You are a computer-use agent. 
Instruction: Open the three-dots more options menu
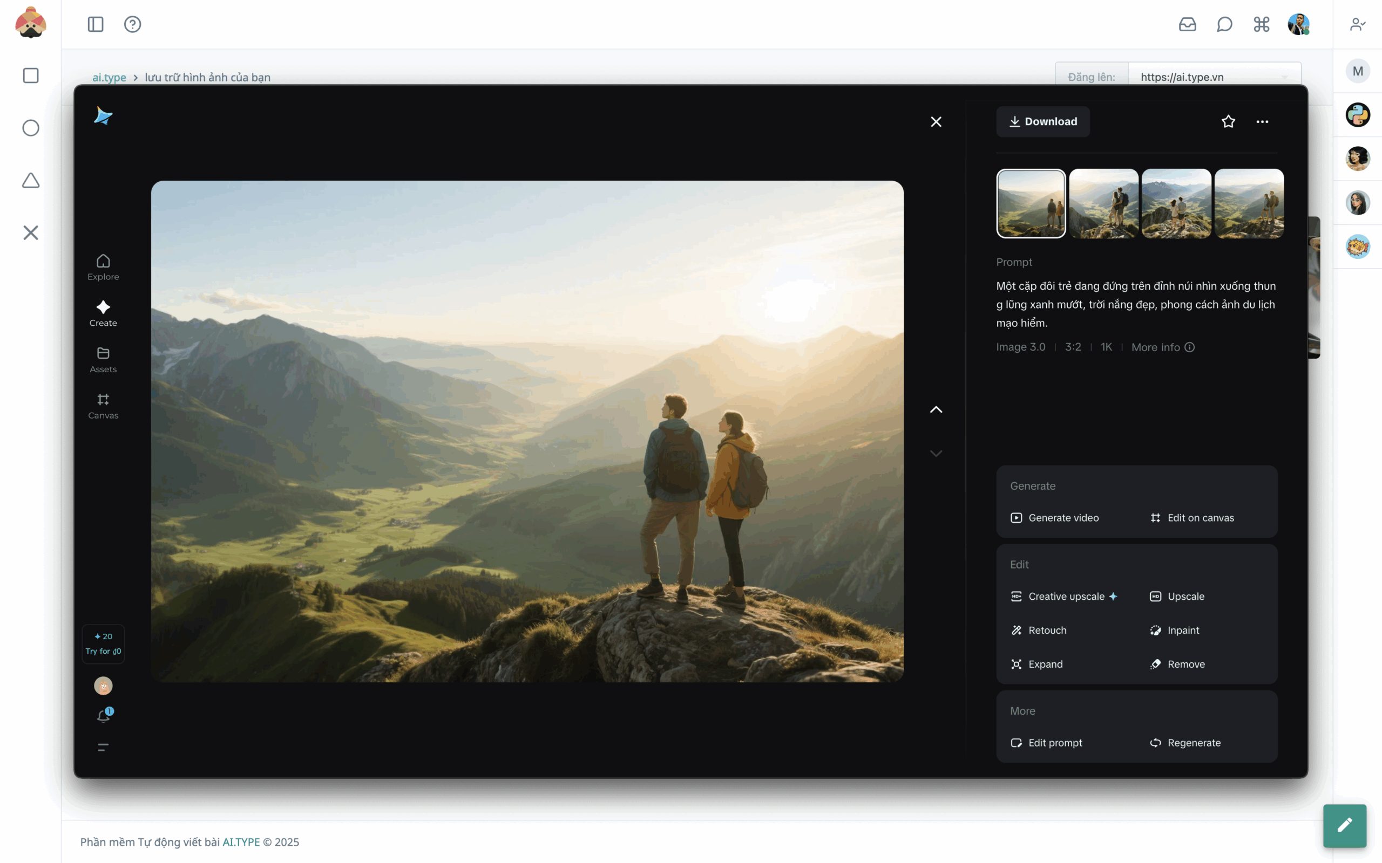click(1262, 121)
